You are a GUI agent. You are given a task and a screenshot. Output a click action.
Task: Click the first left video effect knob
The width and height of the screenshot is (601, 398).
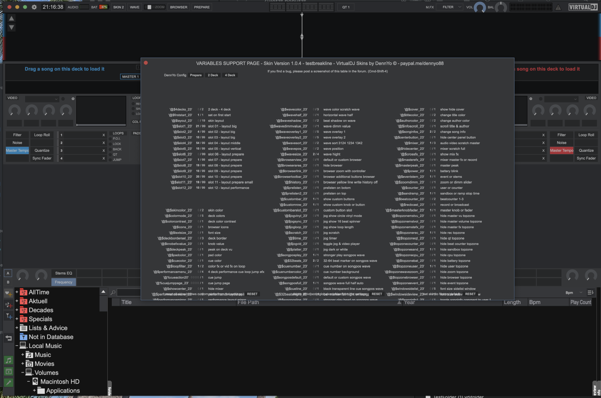(14, 111)
